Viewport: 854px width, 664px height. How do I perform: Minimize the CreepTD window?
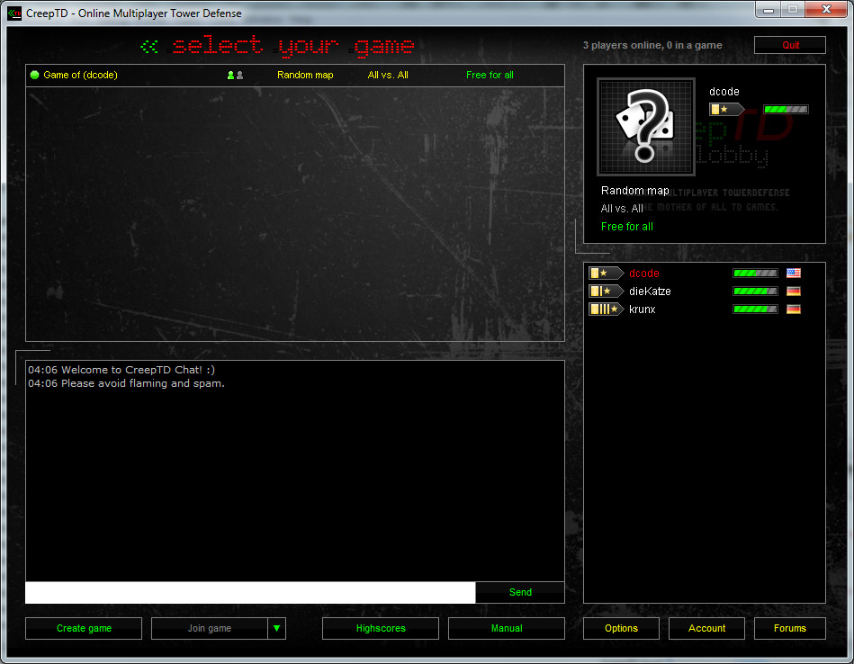tap(769, 9)
